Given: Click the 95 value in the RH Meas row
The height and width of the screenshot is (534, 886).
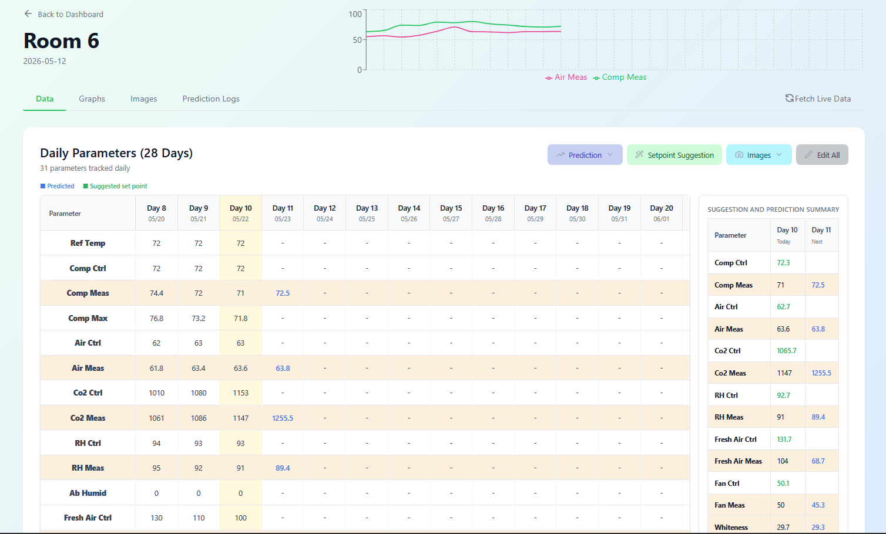Looking at the screenshot, I should point(156,468).
